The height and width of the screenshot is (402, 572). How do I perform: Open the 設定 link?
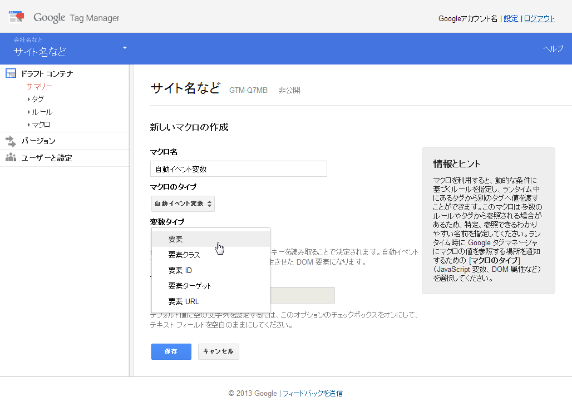point(511,18)
